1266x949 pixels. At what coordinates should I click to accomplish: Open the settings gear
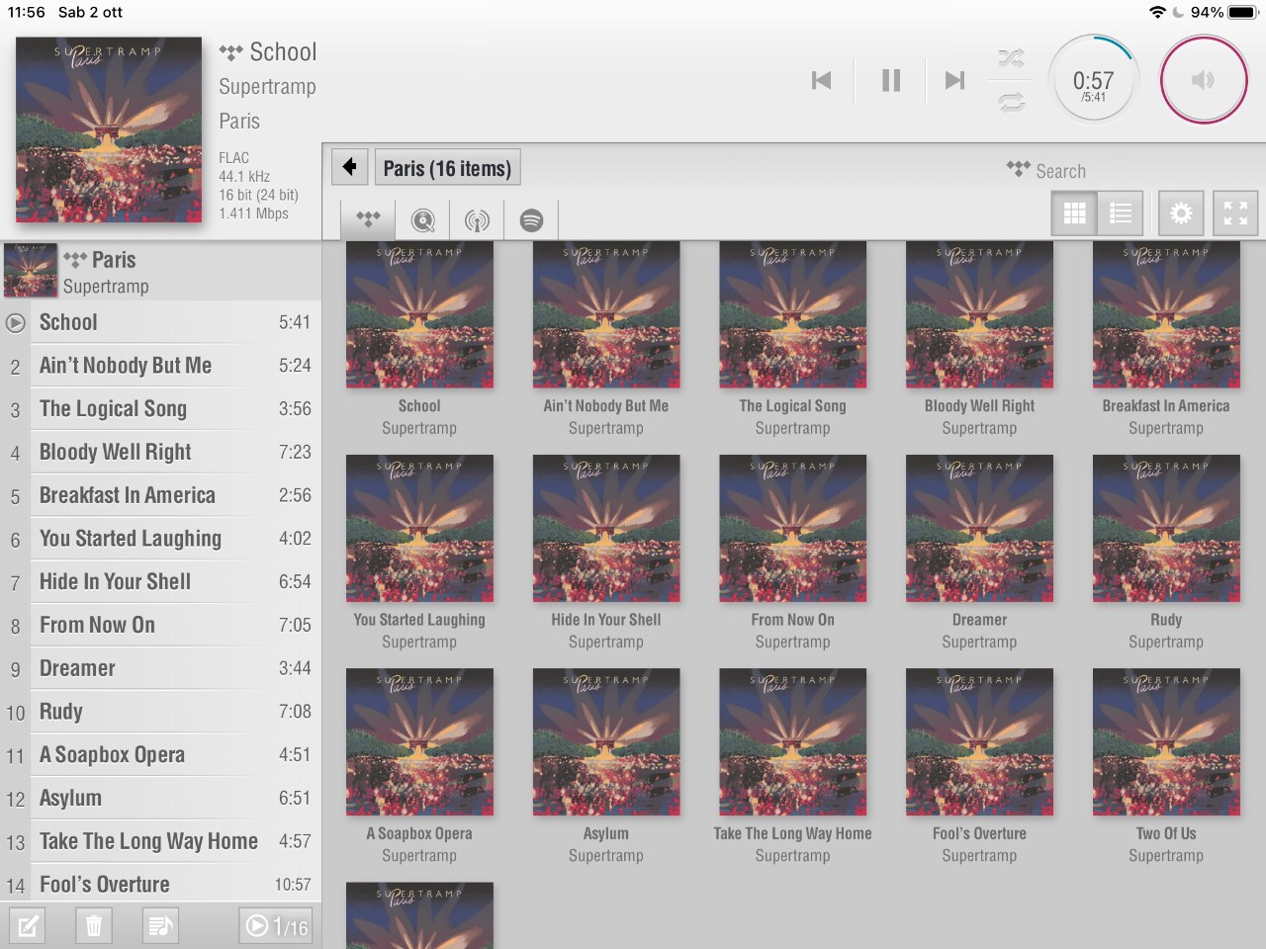point(1181,213)
